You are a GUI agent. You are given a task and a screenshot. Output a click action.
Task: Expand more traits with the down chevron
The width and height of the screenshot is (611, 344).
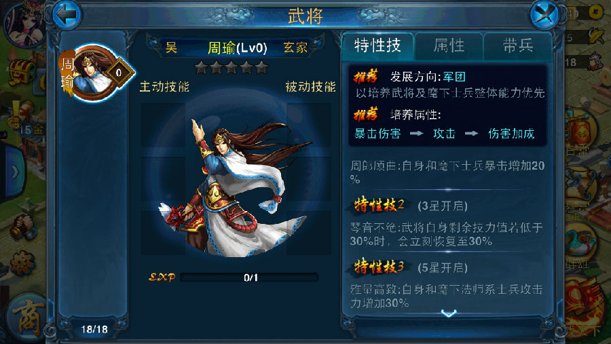tap(449, 313)
